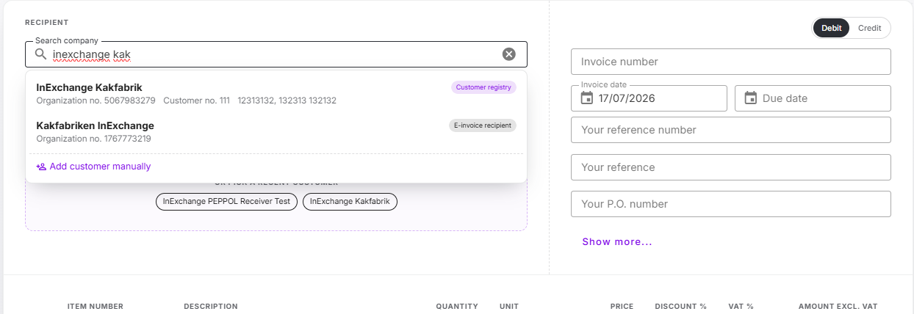Click Organization no. 1767773219 text
Viewport: 914px width, 314px height.
coord(93,139)
